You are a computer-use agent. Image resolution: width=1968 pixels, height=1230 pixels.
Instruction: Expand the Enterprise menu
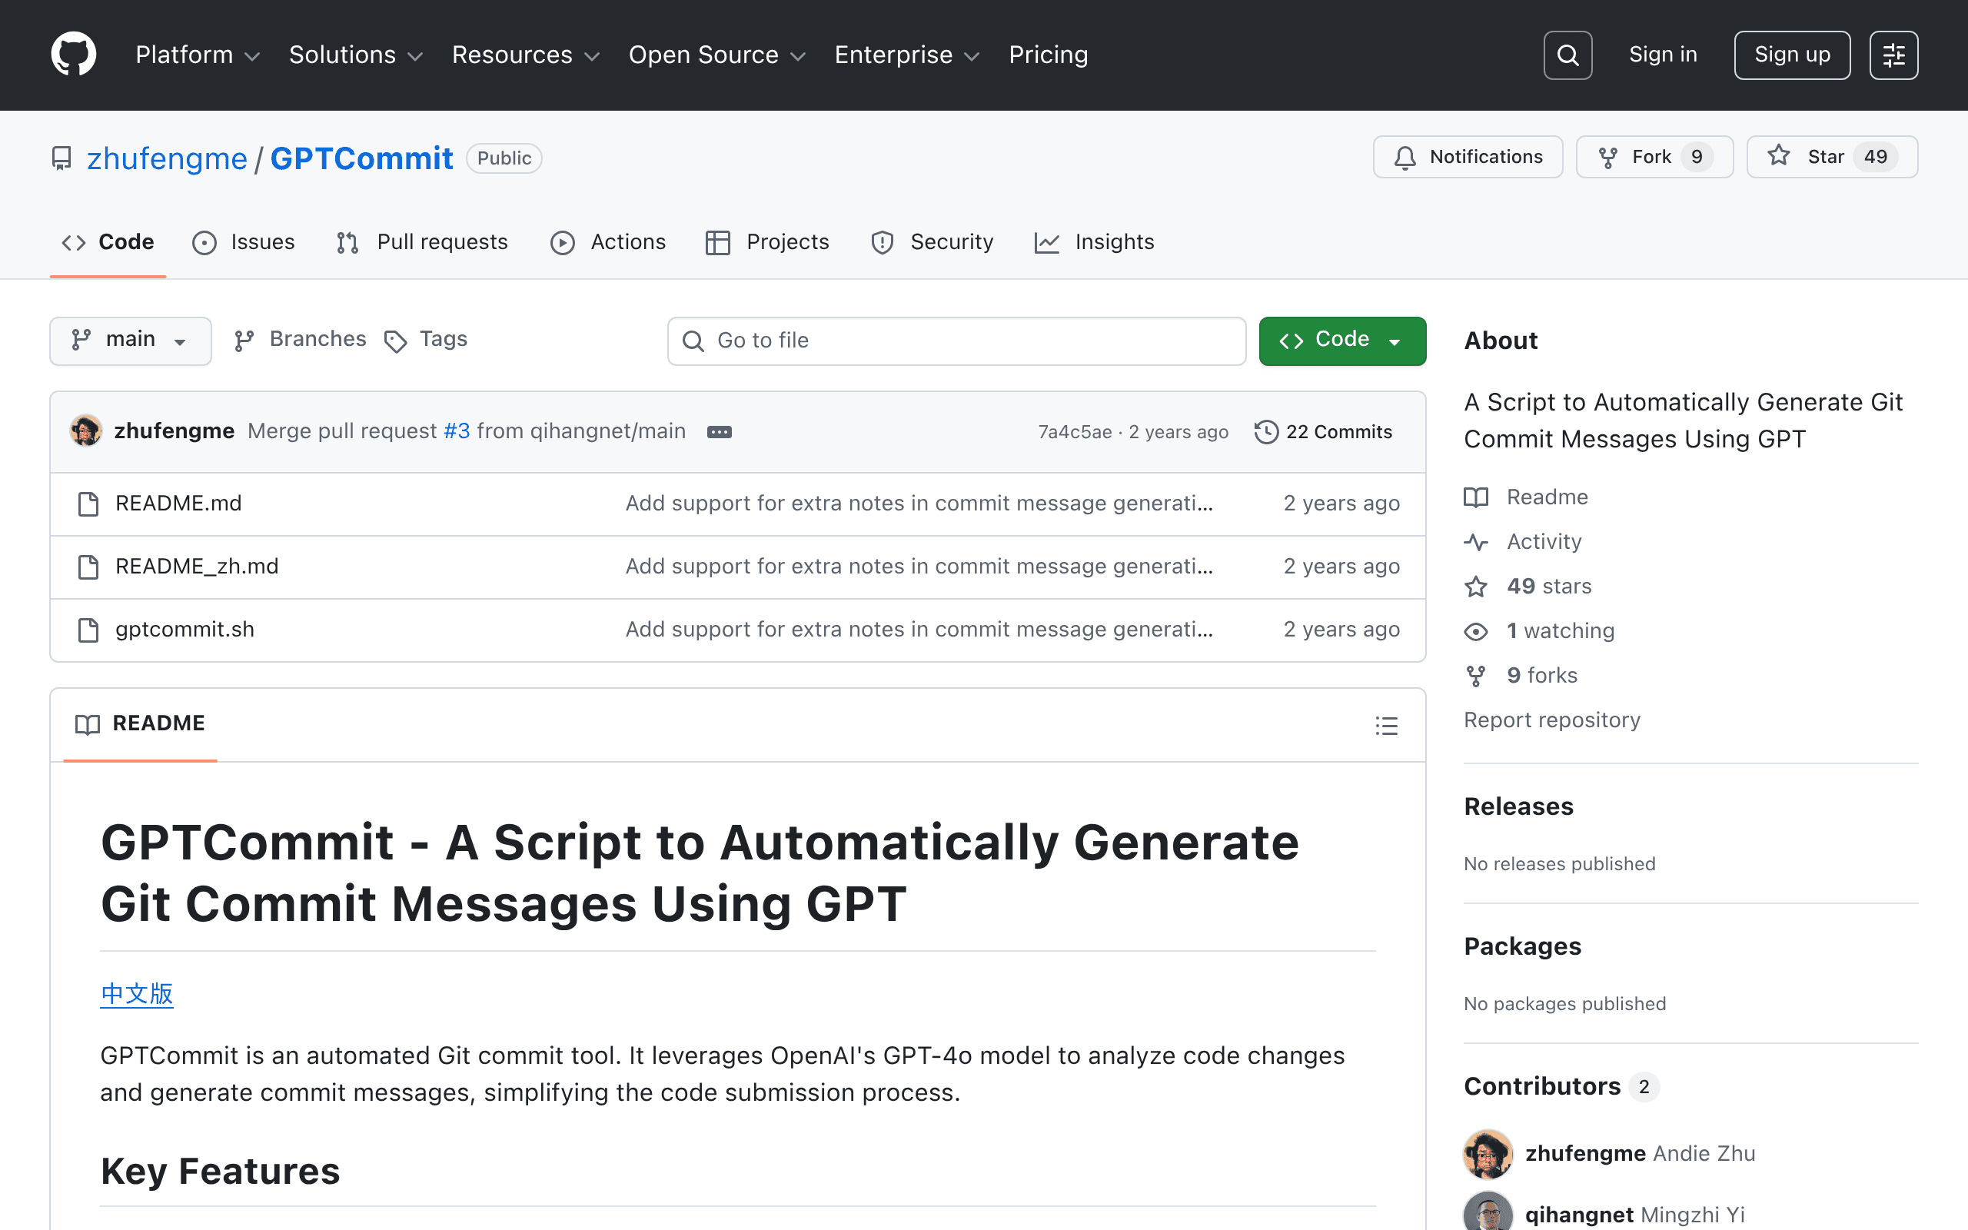(x=907, y=55)
